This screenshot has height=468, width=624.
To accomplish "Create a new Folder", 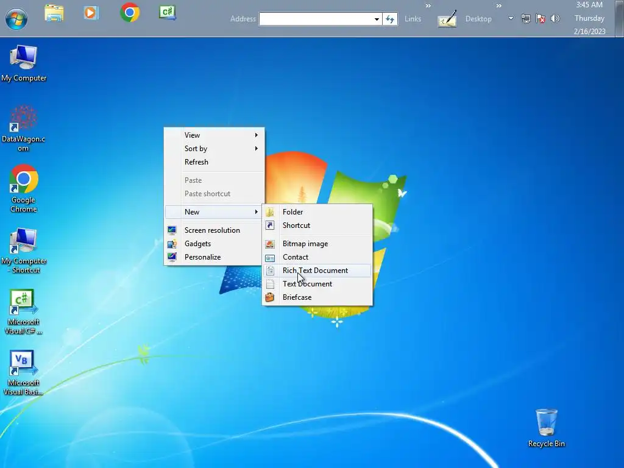I will (317, 211).
